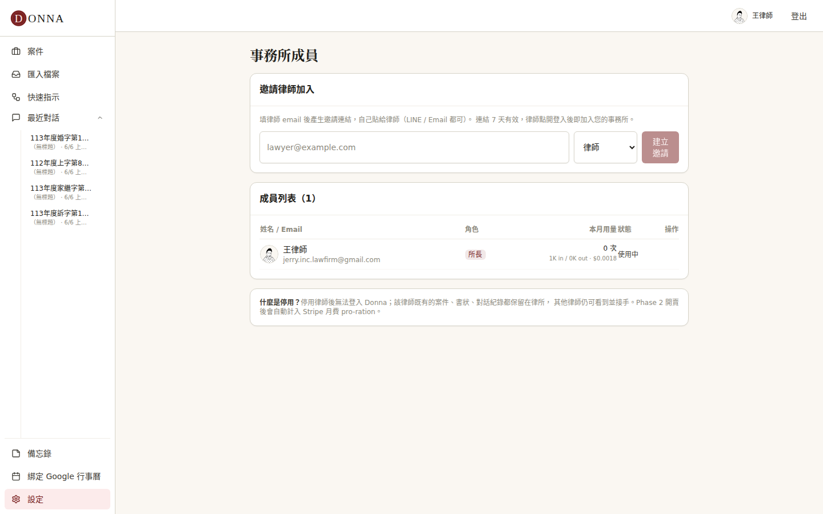Click the DONNA logo

[x=37, y=18]
